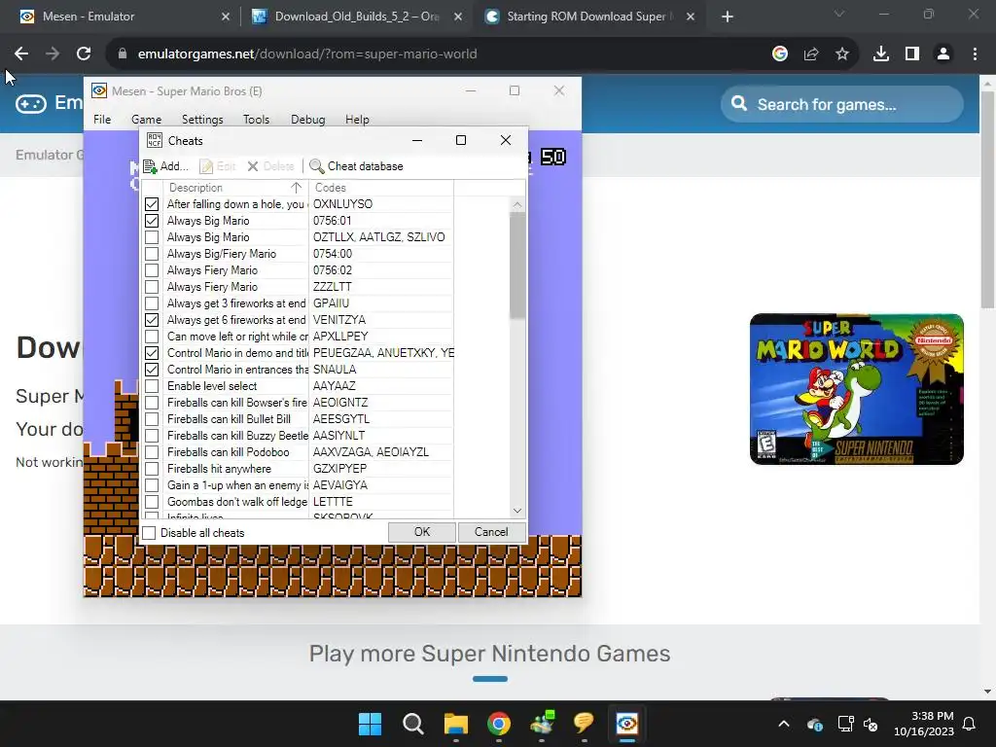996x747 pixels.
Task: Open the Cheat database tool
Action: (356, 166)
